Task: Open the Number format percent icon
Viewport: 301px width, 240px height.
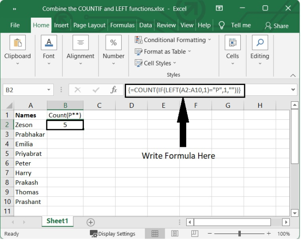Action: click(x=113, y=43)
